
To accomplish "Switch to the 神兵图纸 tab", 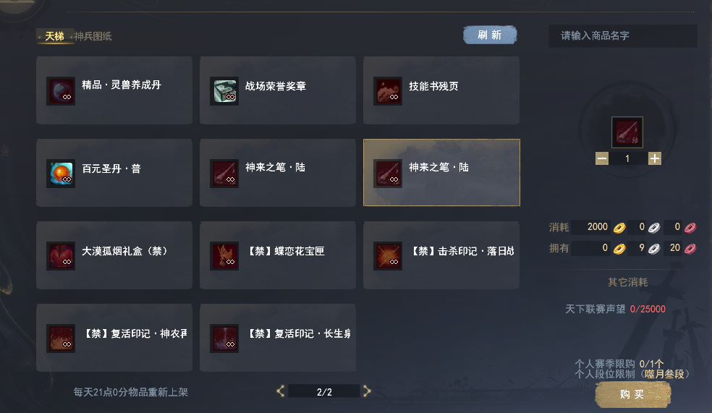I will pos(93,36).
